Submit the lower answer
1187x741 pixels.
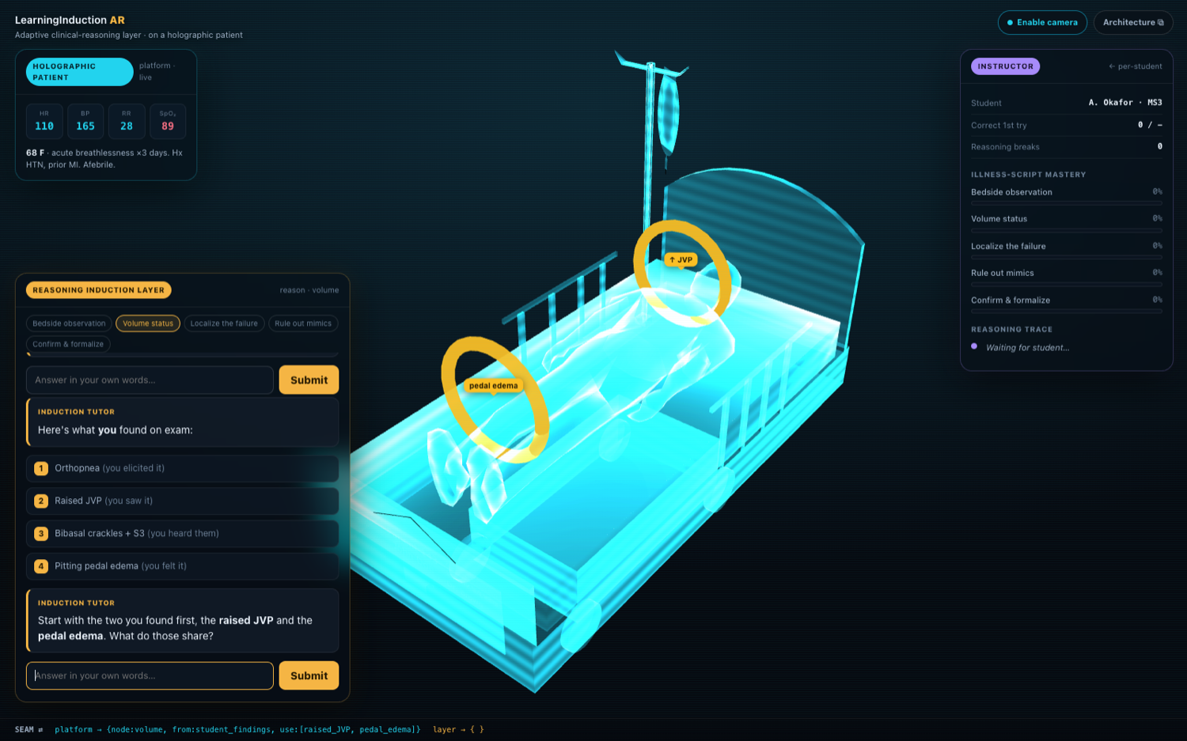(x=309, y=675)
